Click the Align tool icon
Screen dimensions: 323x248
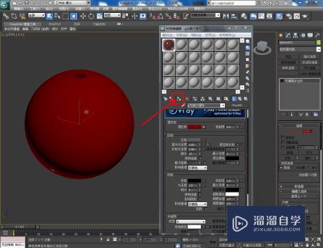pos(234,16)
